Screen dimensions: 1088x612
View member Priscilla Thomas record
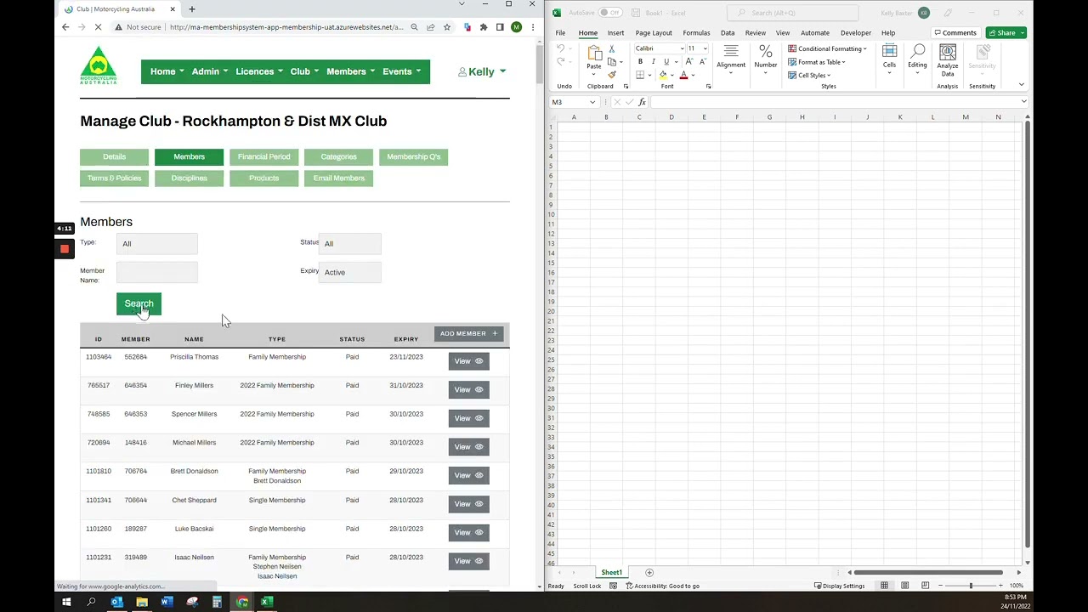point(468,361)
